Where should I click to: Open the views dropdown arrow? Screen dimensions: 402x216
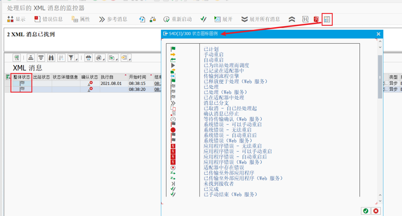click(103, 59)
